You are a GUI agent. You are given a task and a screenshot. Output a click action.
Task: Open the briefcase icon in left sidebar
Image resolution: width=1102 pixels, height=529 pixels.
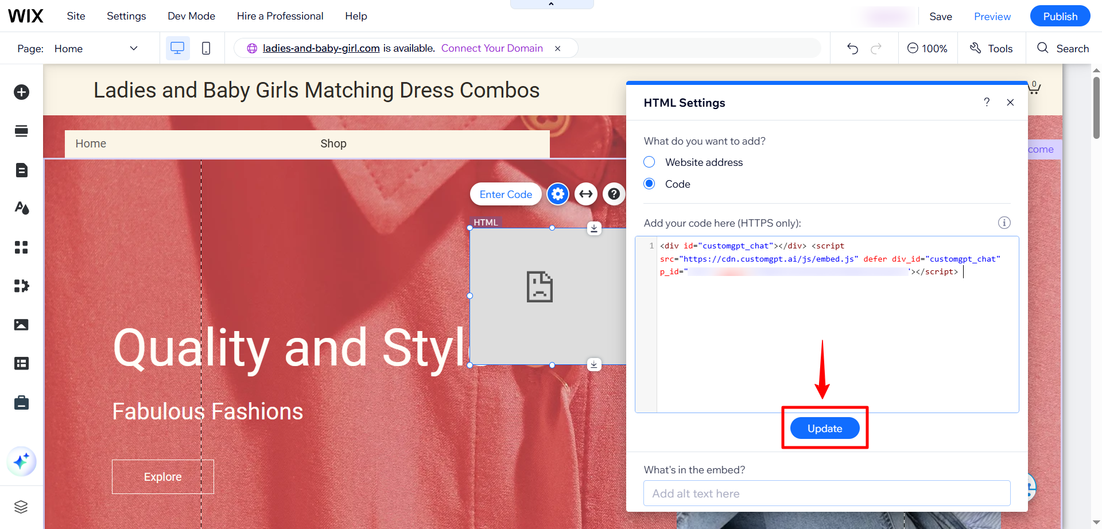point(21,403)
